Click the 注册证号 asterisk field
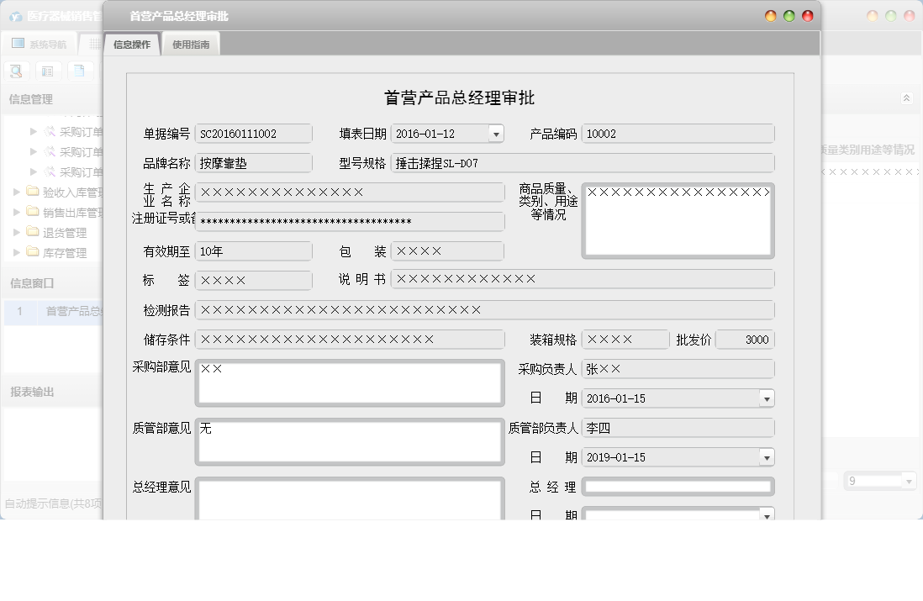 (350, 222)
